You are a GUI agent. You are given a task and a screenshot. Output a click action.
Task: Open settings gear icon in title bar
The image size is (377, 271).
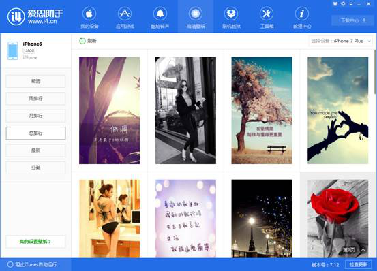click(x=343, y=4)
